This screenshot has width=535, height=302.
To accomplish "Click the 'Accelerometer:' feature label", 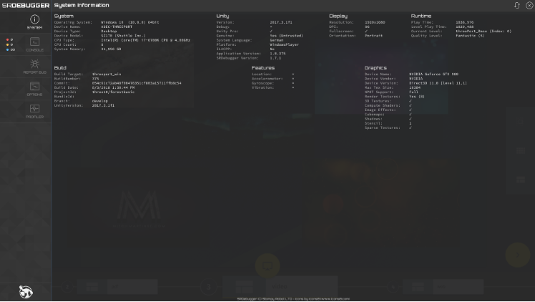I will coord(267,79).
